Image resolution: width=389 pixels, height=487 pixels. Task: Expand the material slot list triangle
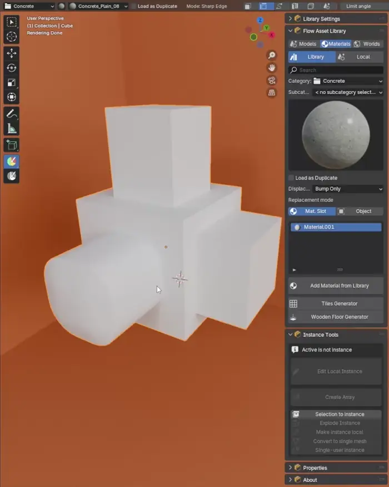[294, 270]
